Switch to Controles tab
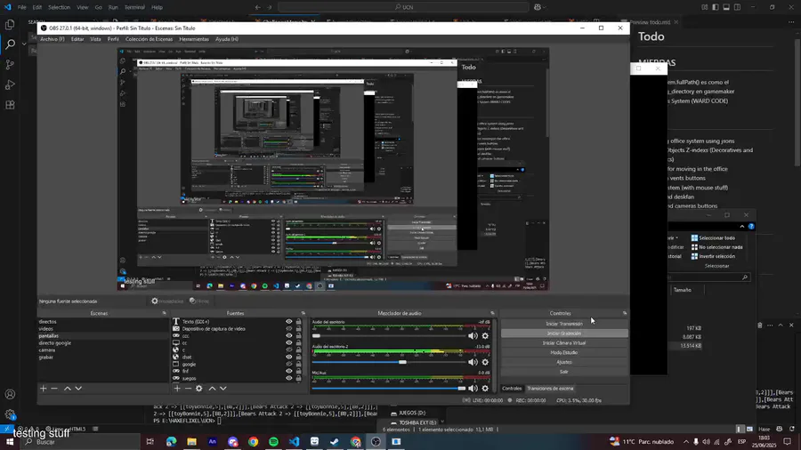Viewport: 801px width, 450px height. (x=512, y=389)
